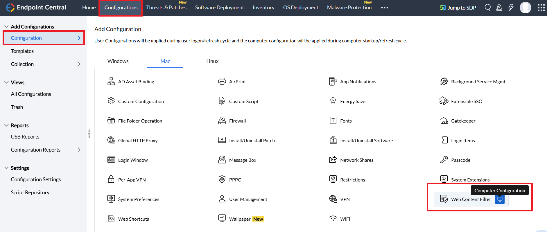This screenshot has height=232, width=547.
Task: Select the Mac tab
Action: coord(165,61)
